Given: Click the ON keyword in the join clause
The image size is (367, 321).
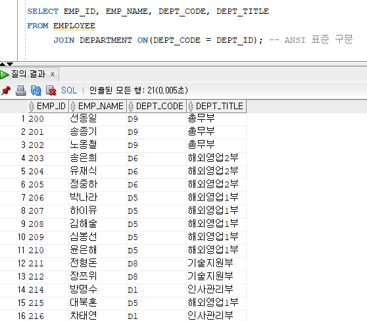Looking at the screenshot, I should (143, 40).
